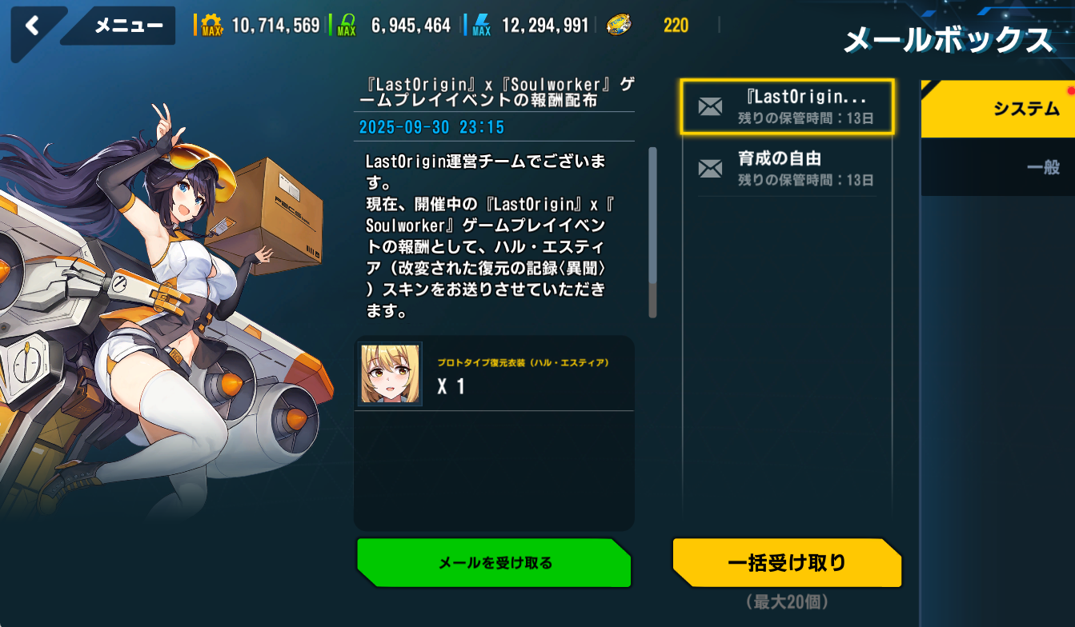Open the 育成の自由 mail entry

coord(787,168)
